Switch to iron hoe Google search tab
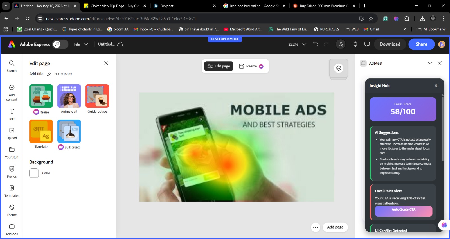This screenshot has width=450, height=239. coord(254,6)
